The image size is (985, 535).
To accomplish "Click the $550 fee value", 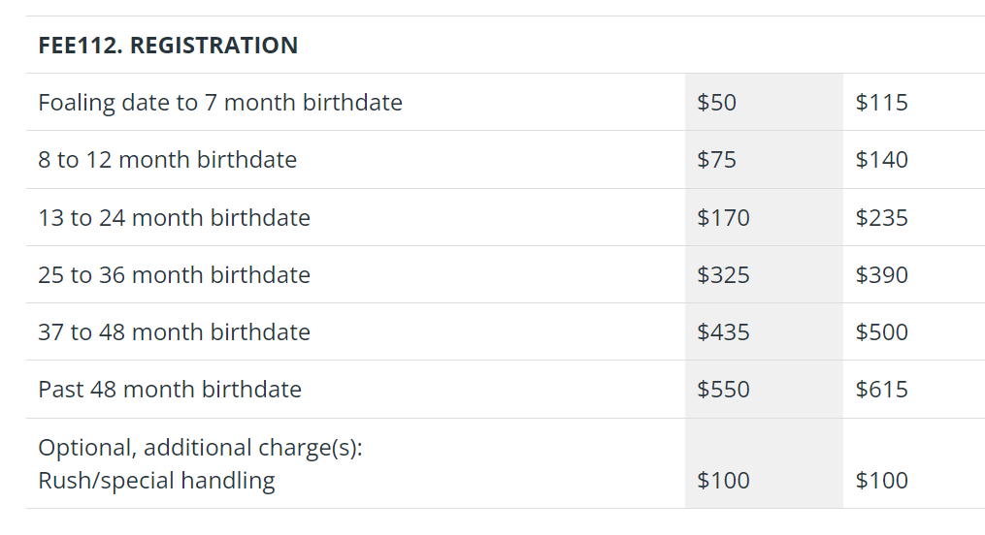I will click(x=723, y=390).
